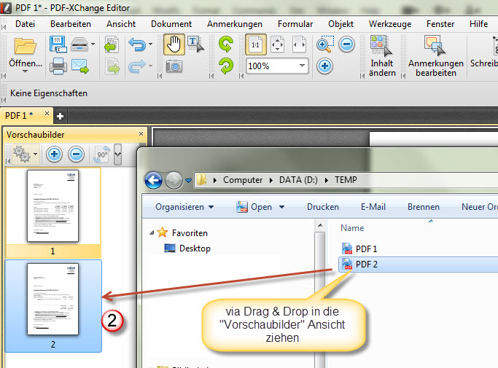This screenshot has width=498, height=368.
Task: Click TEMP in the Explorer address path
Action: coord(346,180)
